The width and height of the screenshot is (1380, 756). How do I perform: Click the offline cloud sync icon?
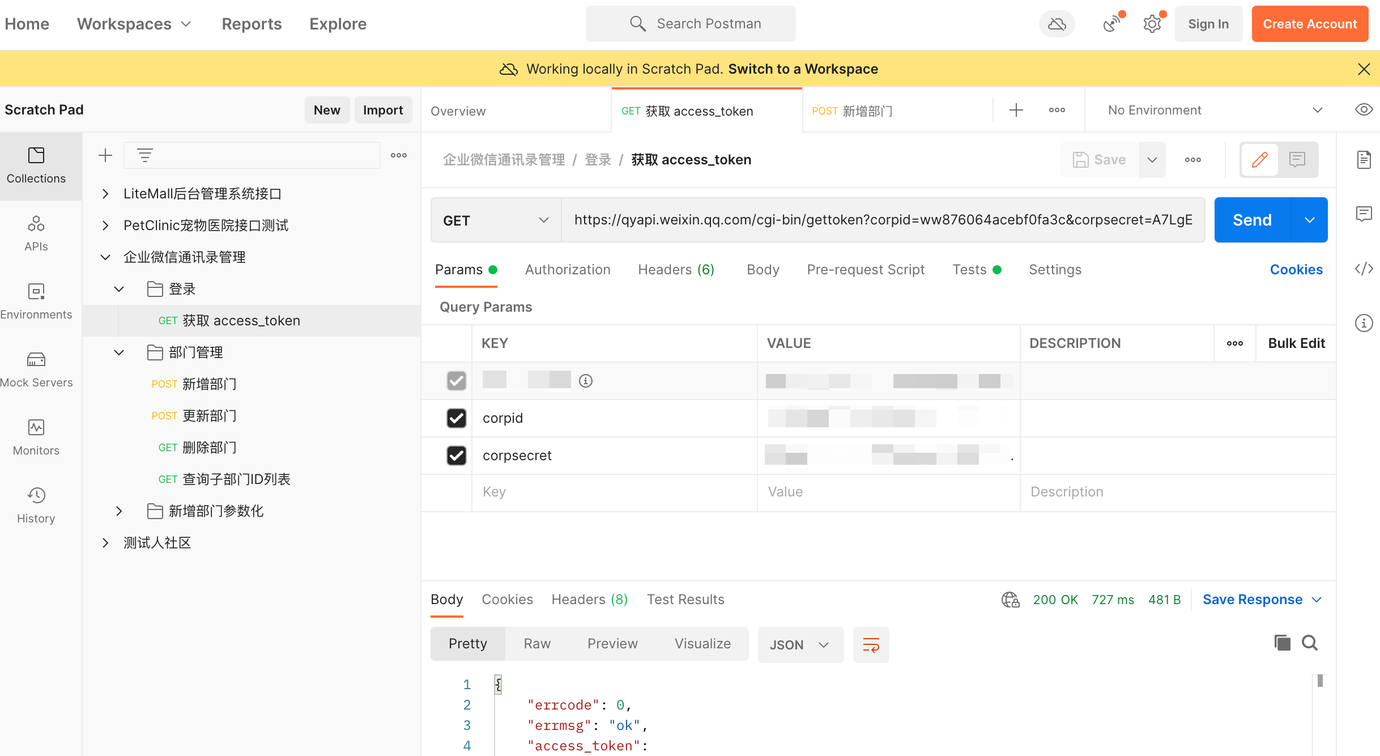coord(1057,24)
